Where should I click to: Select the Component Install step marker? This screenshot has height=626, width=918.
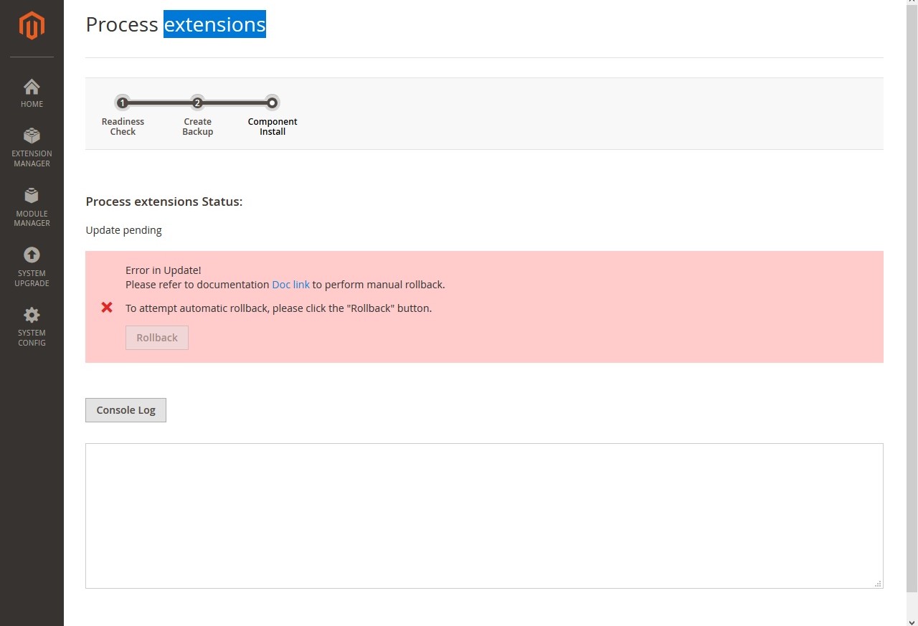tap(272, 103)
